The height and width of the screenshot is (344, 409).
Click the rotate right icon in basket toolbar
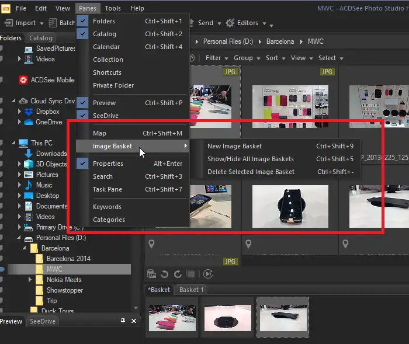(x=178, y=274)
